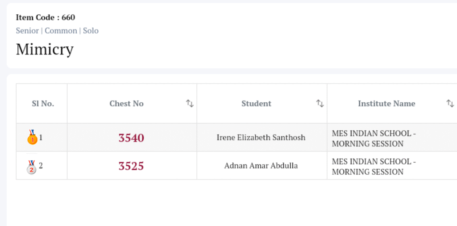Sort the Student column using arrows
Screen dimensions: 457x226
(x=320, y=104)
